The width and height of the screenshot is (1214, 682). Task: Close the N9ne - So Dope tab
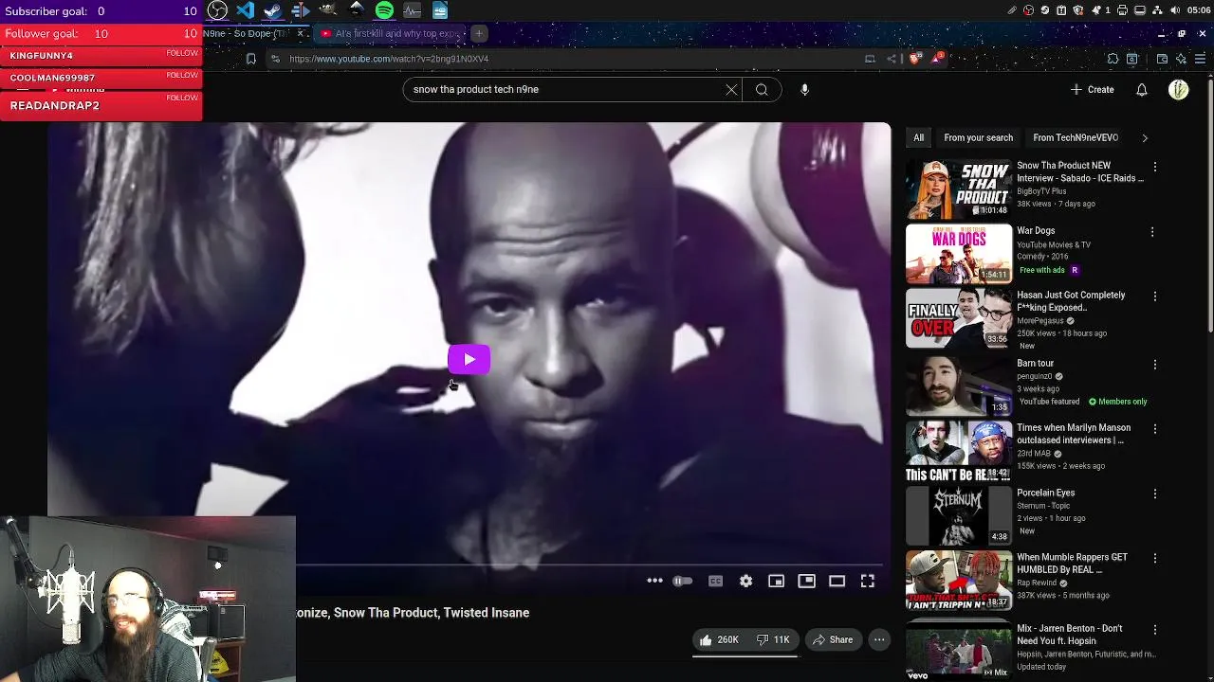(300, 33)
